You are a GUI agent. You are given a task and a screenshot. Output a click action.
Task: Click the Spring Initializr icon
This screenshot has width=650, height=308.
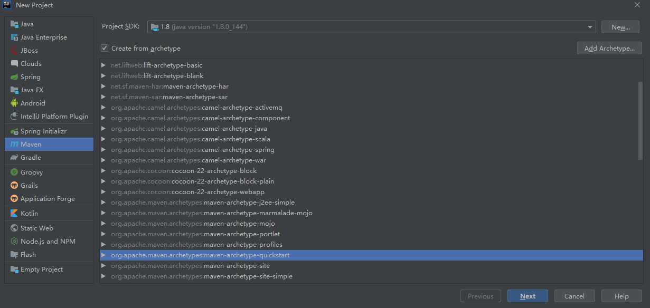coord(14,131)
